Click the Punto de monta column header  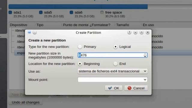(x=76, y=25)
